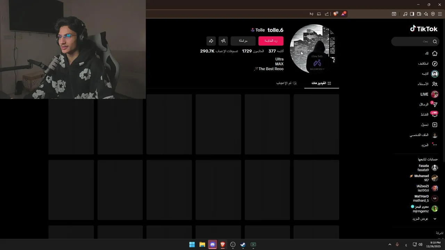This screenshot has width=445, height=250.
Task: Open the More three-dots icon in sidebar
Action: pyautogui.click(x=435, y=145)
